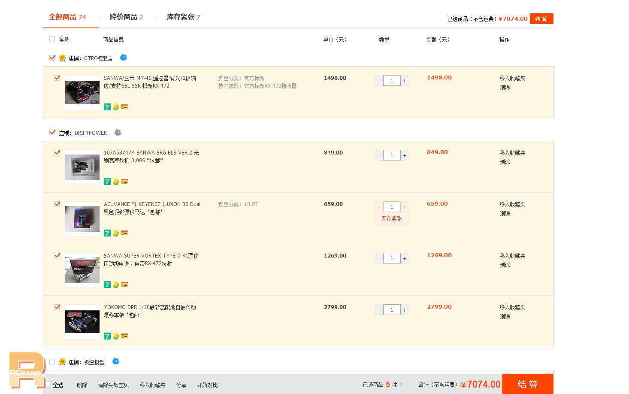
Task: Open the YOKOMO DPR 1/10 漂移车架 title link
Action: coord(150,311)
